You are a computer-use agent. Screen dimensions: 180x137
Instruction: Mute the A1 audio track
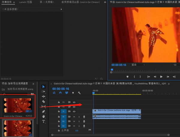(74, 117)
